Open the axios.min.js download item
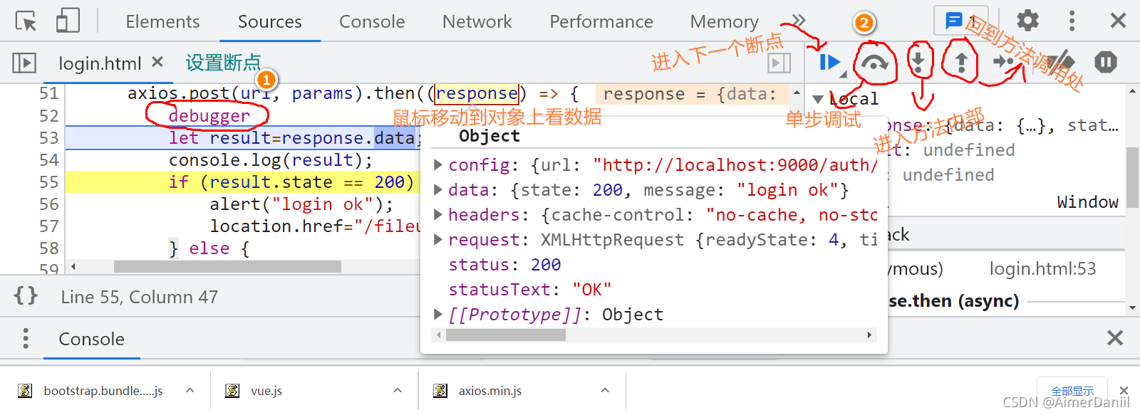 [478, 391]
